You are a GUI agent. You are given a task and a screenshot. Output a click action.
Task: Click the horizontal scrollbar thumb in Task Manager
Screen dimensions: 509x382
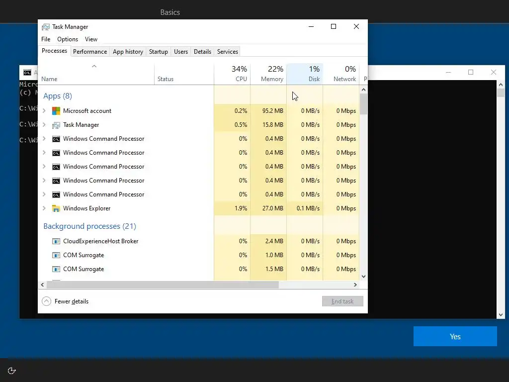(x=163, y=285)
